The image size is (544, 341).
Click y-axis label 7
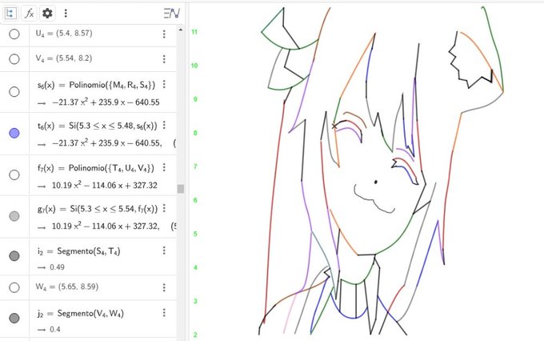[195, 166]
